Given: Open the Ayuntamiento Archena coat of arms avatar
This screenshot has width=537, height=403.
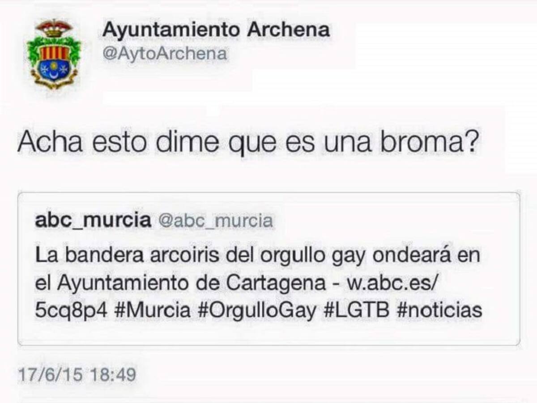Looking at the screenshot, I should pos(54,53).
